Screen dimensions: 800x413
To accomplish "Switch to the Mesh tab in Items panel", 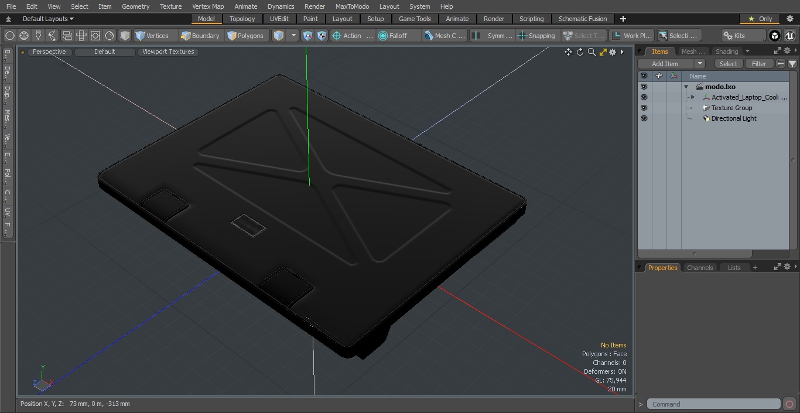I will coord(693,52).
